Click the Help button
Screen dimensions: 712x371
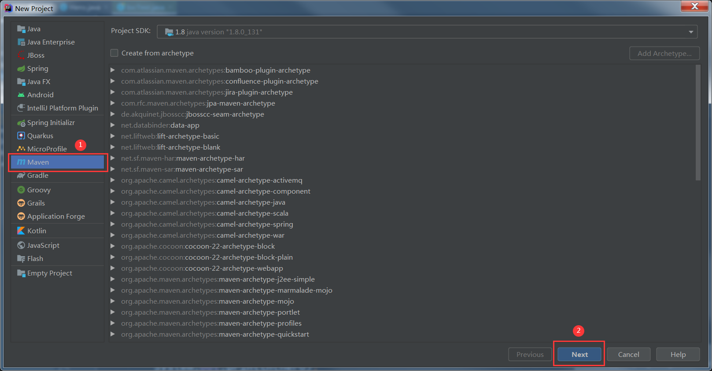tap(678, 354)
